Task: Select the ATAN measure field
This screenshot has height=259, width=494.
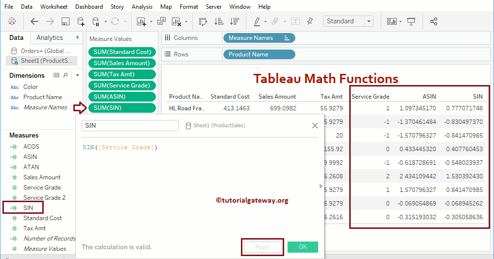Action: pos(31,167)
